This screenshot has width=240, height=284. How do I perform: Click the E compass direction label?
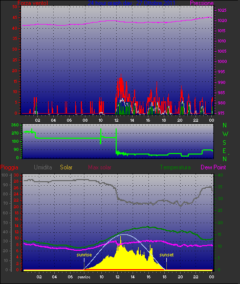pos(225,150)
